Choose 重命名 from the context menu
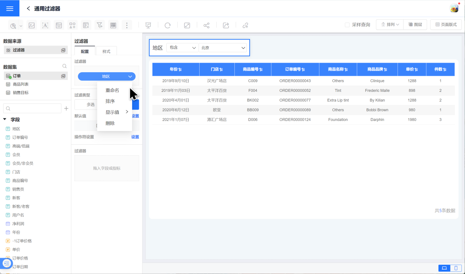The image size is (465, 274). point(112,90)
